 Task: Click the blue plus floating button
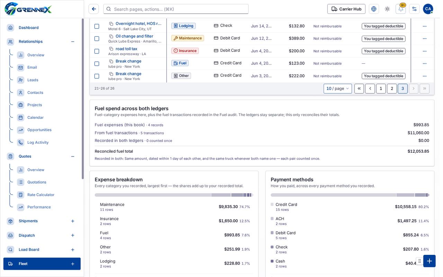tap(430, 261)
